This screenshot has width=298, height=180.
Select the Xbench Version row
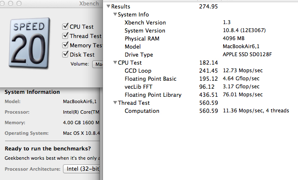200,22
